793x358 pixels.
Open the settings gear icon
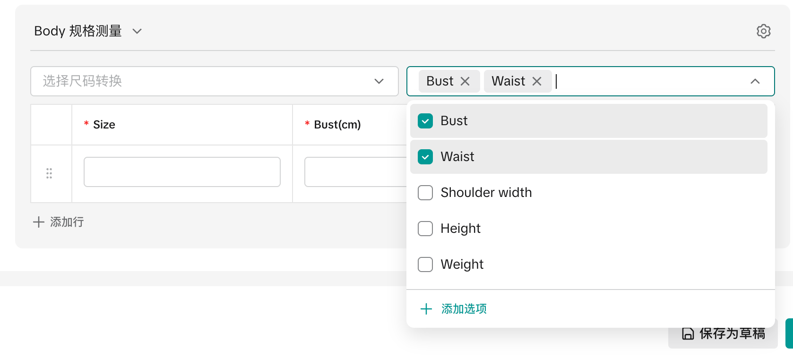pos(763,31)
